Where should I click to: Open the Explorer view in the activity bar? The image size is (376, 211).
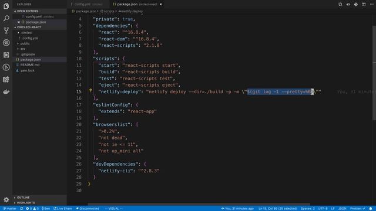6,6
